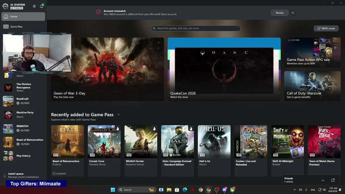The width and height of the screenshot is (345, 194).
Task: Open File Explorer from the taskbar
Action: [x=169, y=190]
